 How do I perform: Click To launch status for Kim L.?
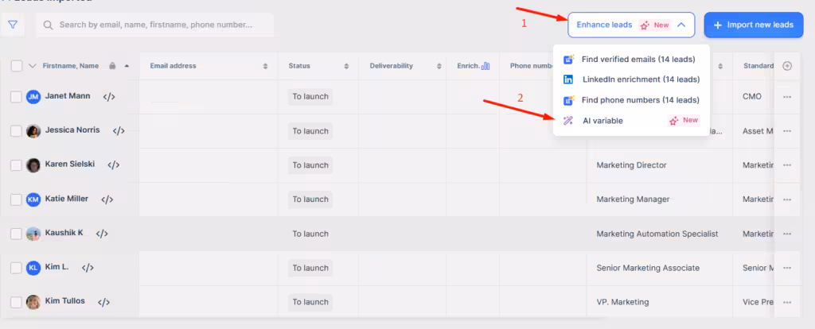pyautogui.click(x=310, y=268)
